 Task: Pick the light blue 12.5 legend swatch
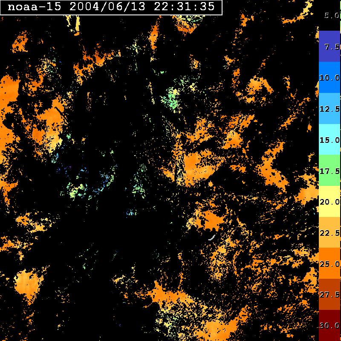coord(329,108)
